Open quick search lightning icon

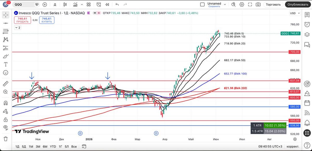pos(233,4)
